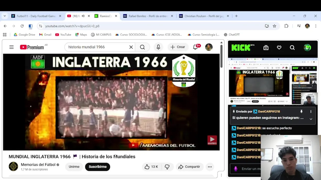Open Chrome tab search chevron

pyautogui.click(x=5, y=16)
